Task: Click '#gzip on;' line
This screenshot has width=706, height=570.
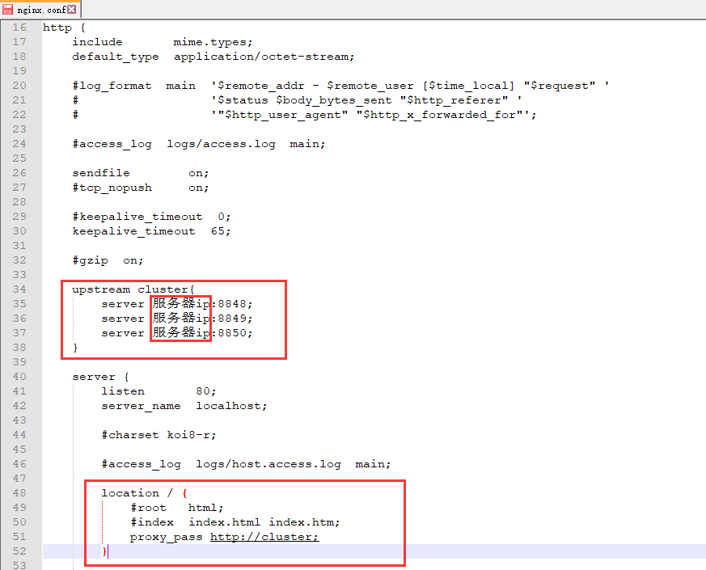Action: (108, 260)
